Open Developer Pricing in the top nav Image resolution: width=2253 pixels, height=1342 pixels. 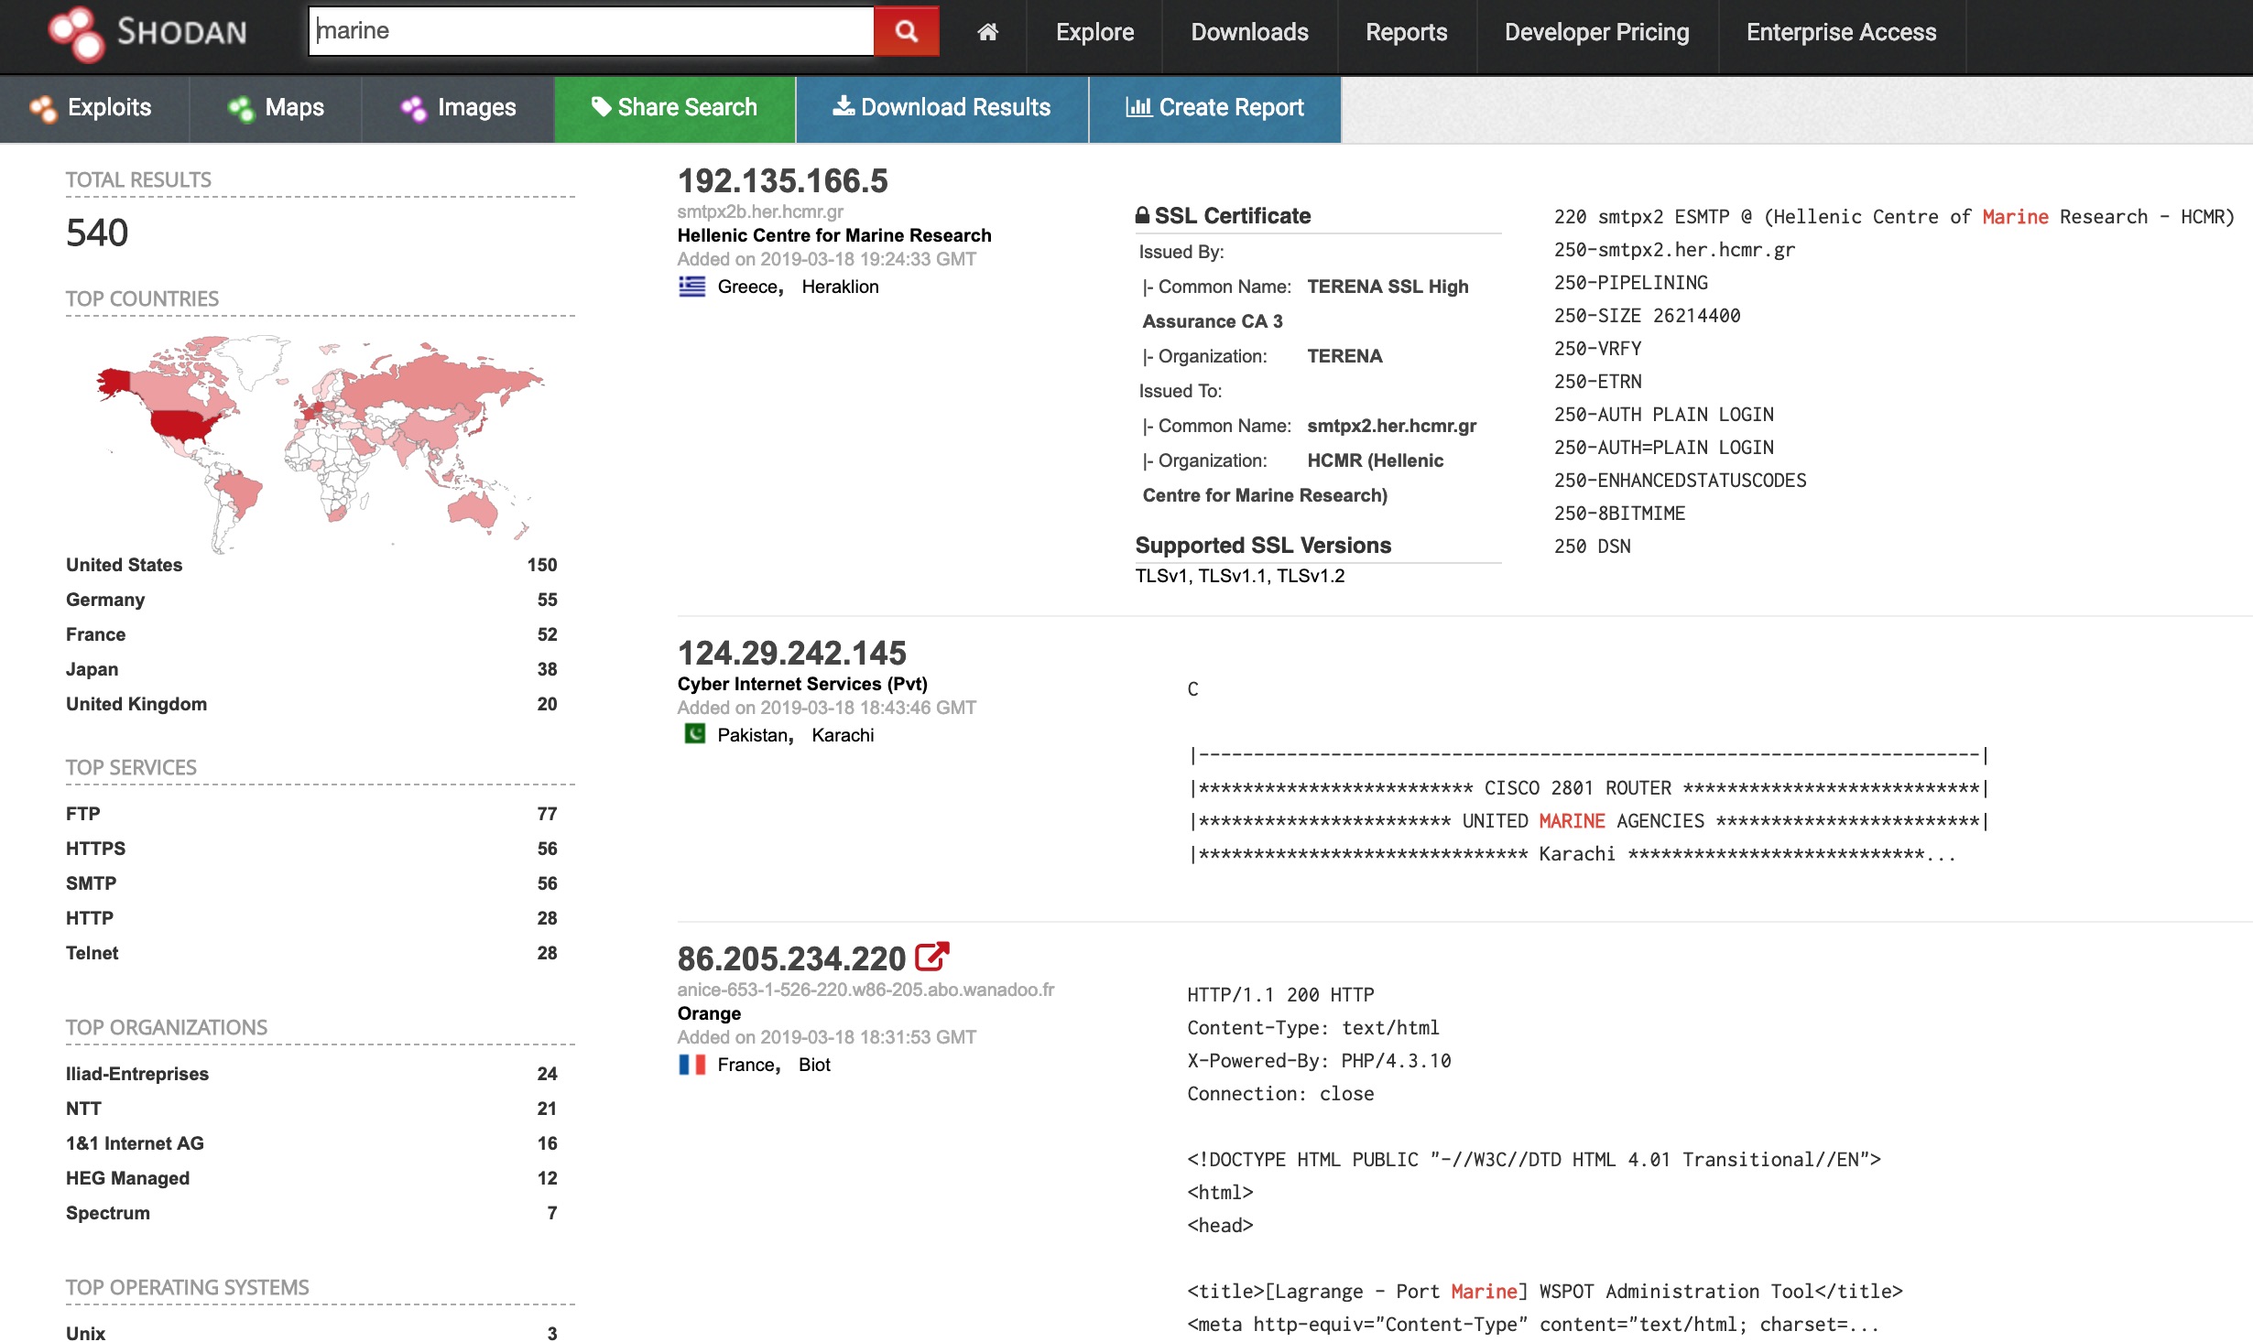click(x=1596, y=32)
